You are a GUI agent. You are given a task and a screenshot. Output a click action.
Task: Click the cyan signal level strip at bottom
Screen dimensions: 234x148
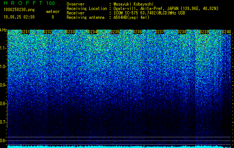pos(119,147)
